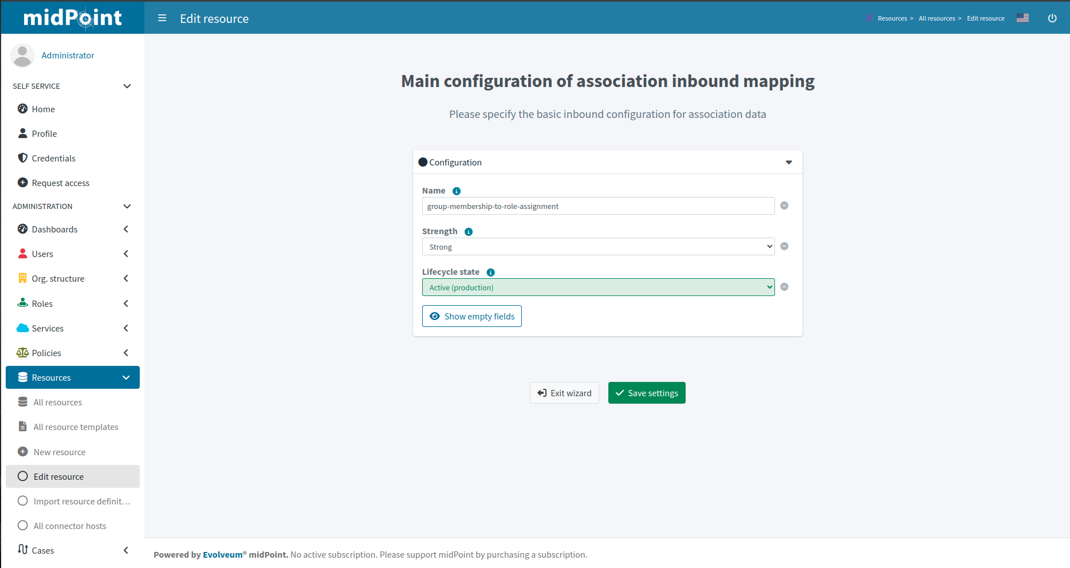This screenshot has height=568, width=1070.
Task: Collapse the Configuration panel caret
Action: (789, 163)
